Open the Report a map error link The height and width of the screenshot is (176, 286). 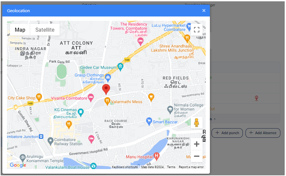click(191, 167)
